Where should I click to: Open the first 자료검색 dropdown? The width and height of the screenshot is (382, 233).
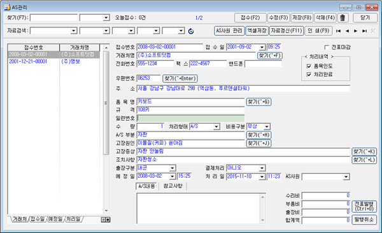click(x=73, y=31)
